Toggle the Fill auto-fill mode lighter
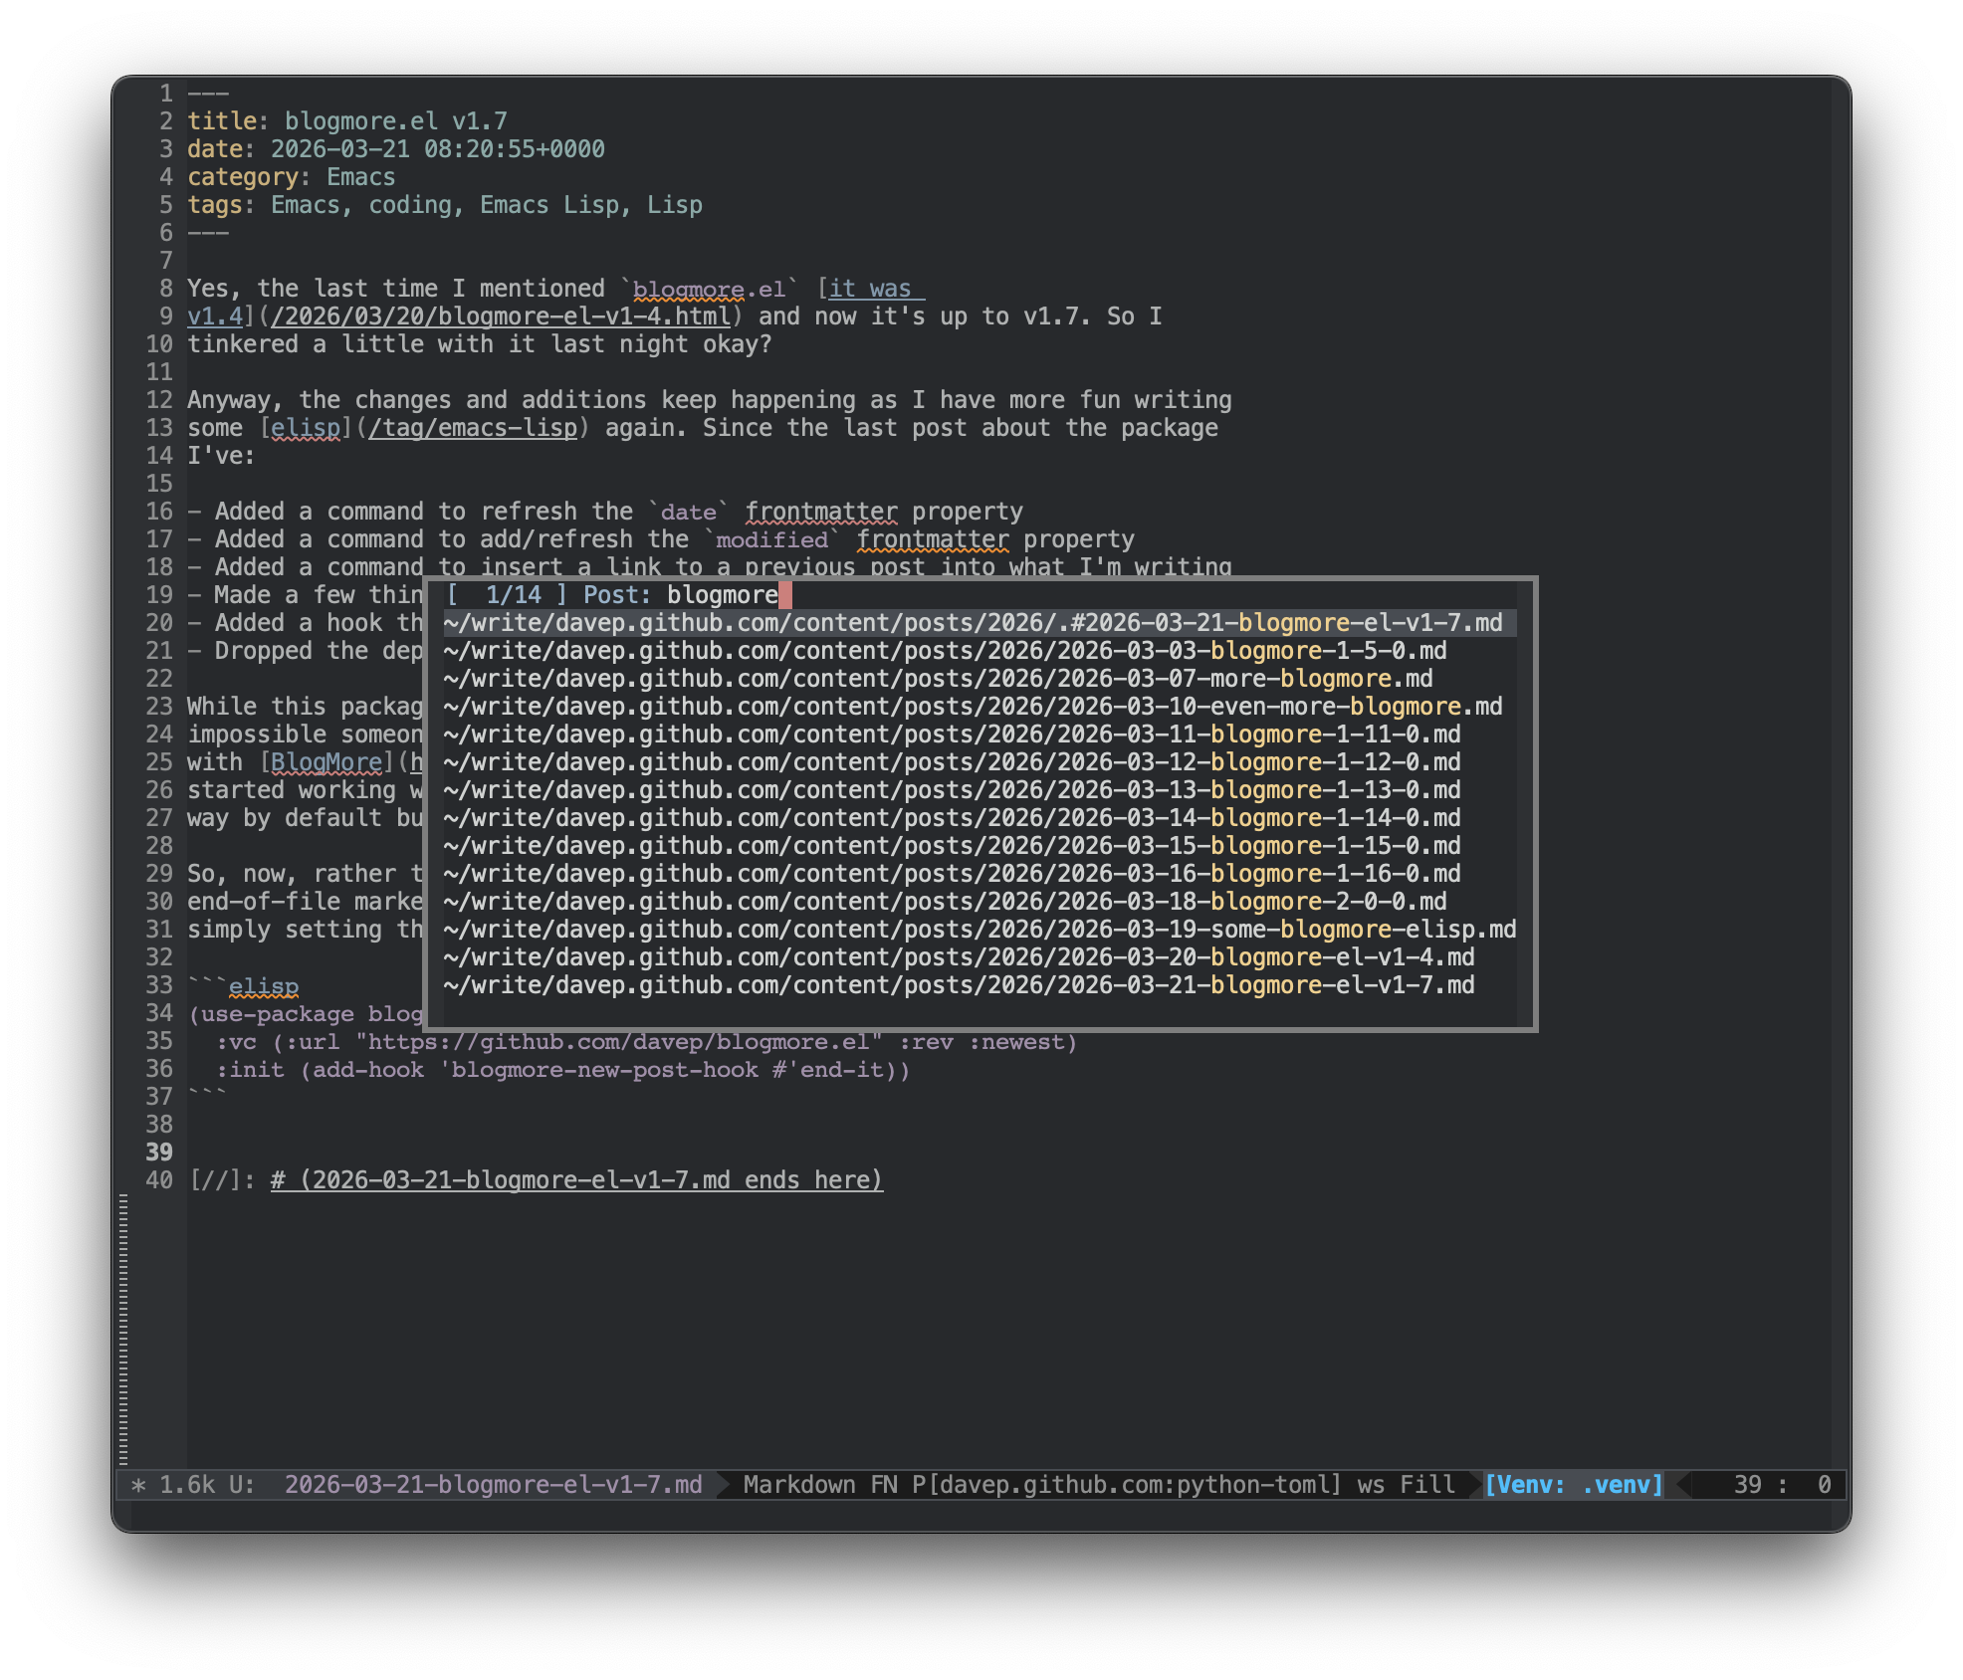Viewport: 1963px width, 1680px height. (1426, 1485)
